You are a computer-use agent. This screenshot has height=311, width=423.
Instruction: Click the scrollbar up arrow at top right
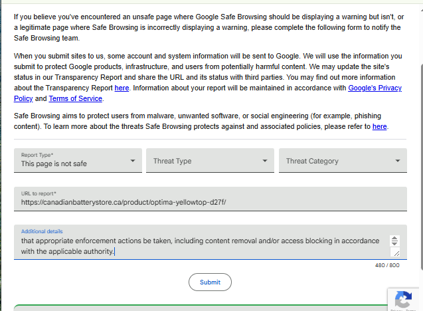click(x=422, y=10)
